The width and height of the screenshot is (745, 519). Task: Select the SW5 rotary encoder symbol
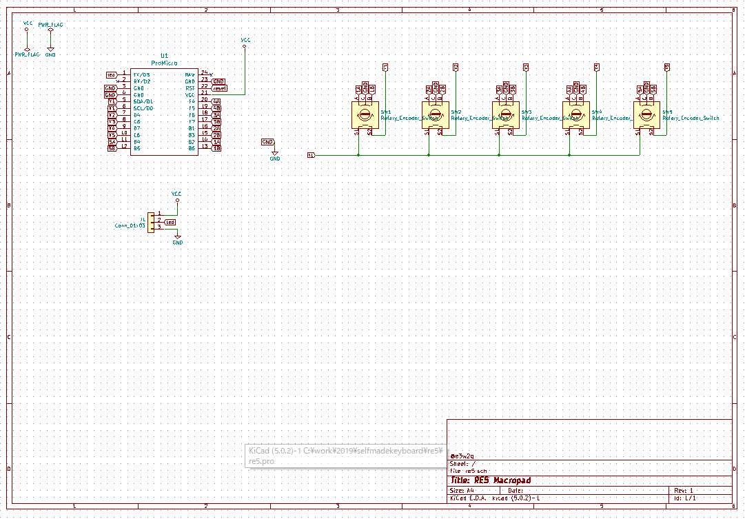click(646, 115)
